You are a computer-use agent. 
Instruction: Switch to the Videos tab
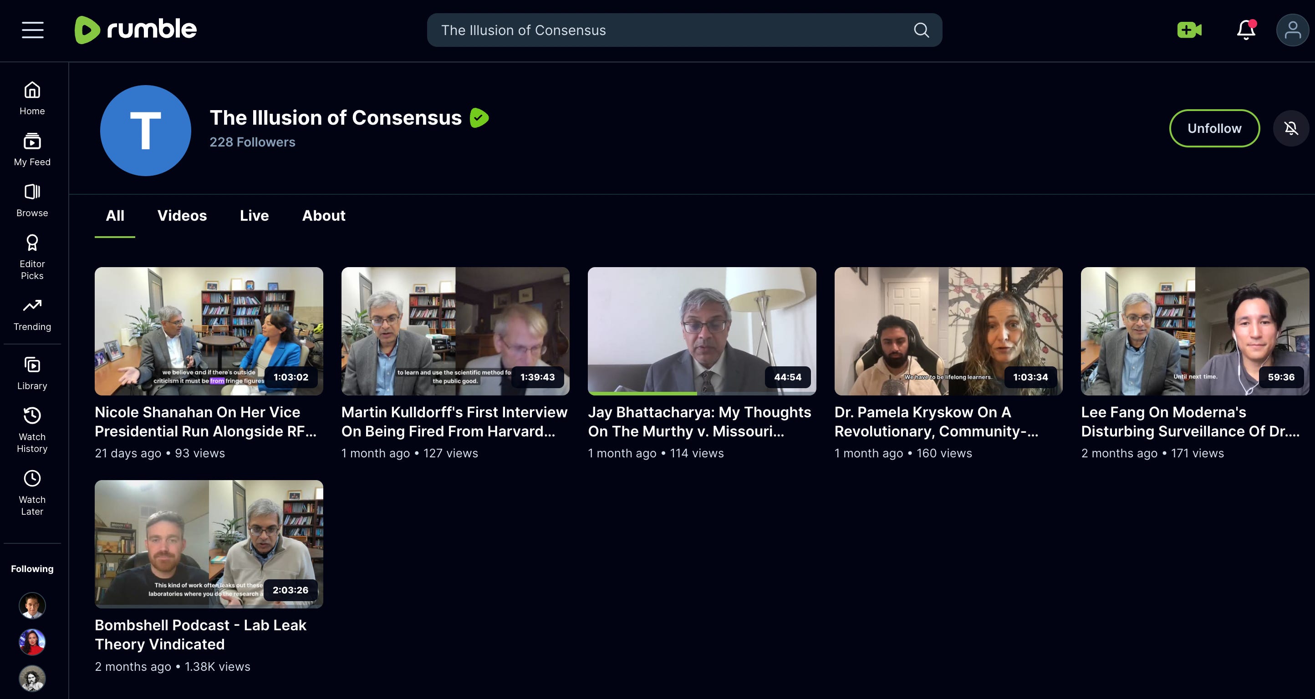182,216
